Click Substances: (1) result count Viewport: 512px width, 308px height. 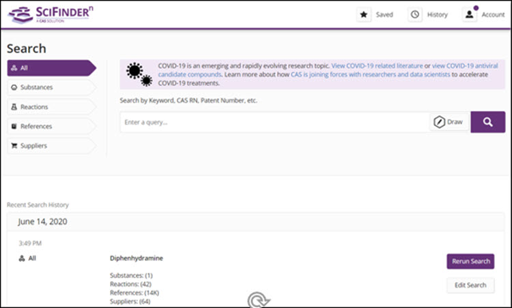(131, 275)
